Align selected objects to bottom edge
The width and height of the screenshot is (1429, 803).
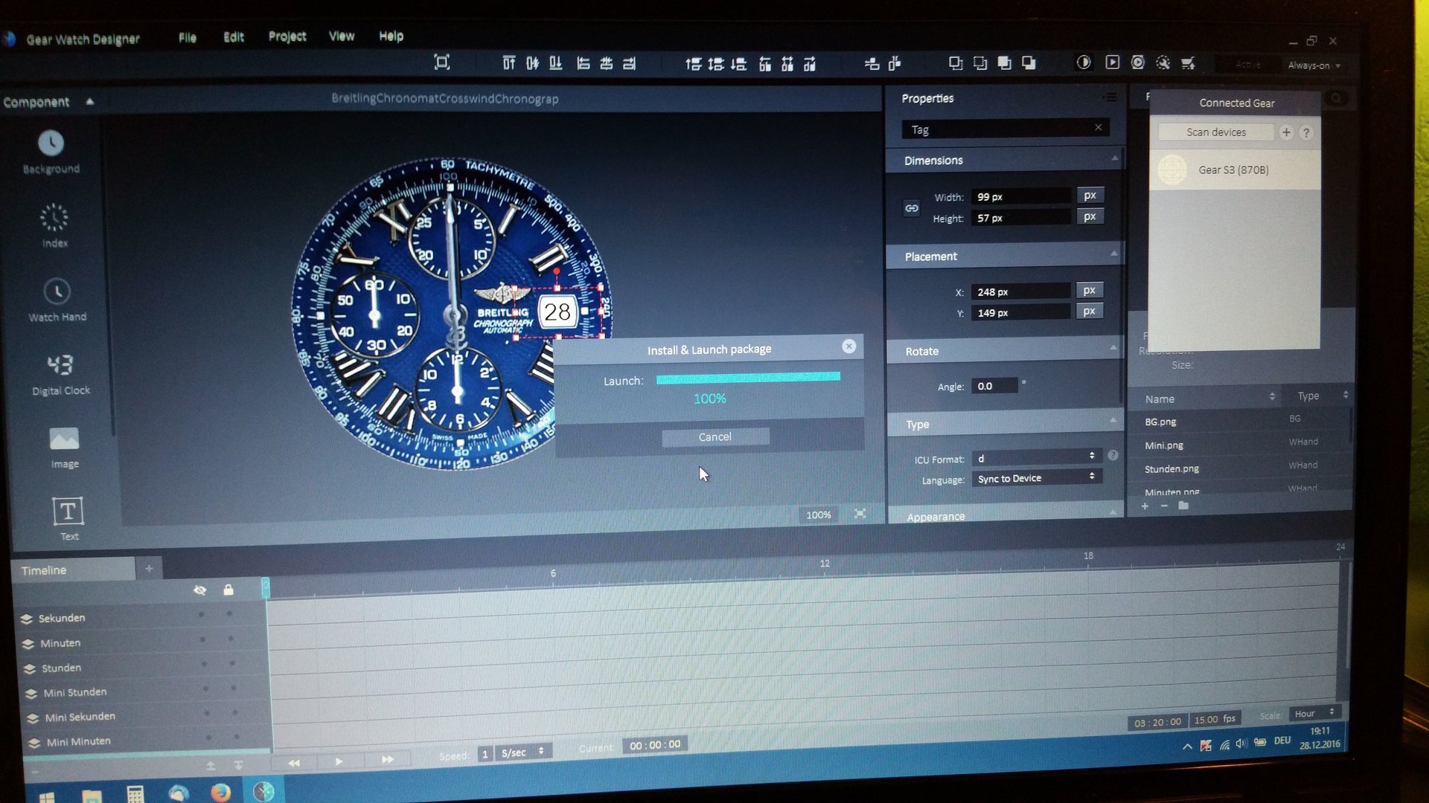click(x=555, y=63)
